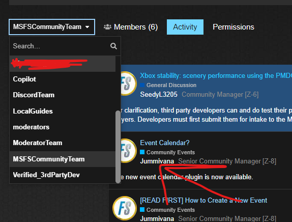Click the 'new event calendar plugin is now available' excerpt
The width and height of the screenshot is (292, 222).
tap(187, 177)
